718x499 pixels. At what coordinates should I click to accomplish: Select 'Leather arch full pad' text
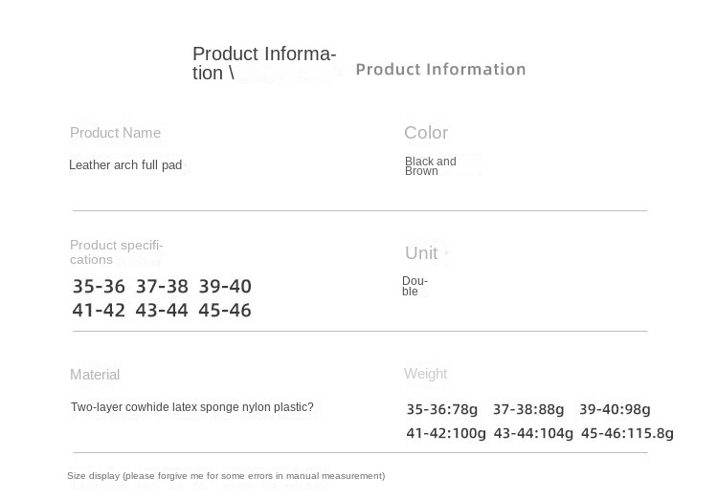(125, 165)
